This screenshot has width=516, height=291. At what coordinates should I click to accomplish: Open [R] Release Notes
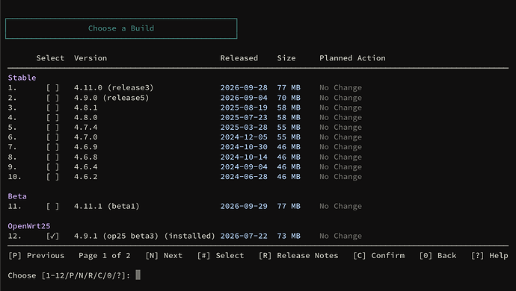pyautogui.click(x=298, y=255)
